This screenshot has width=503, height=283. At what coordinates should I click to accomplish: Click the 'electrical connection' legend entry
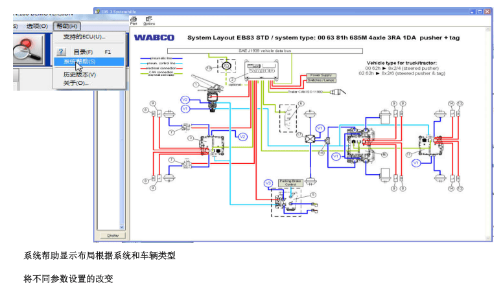161,68
